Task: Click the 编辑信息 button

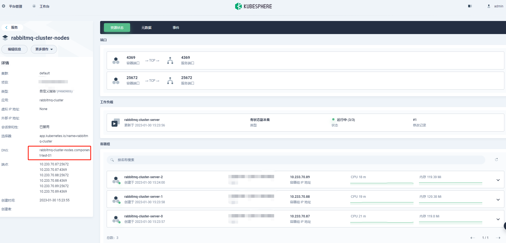Action: click(14, 49)
